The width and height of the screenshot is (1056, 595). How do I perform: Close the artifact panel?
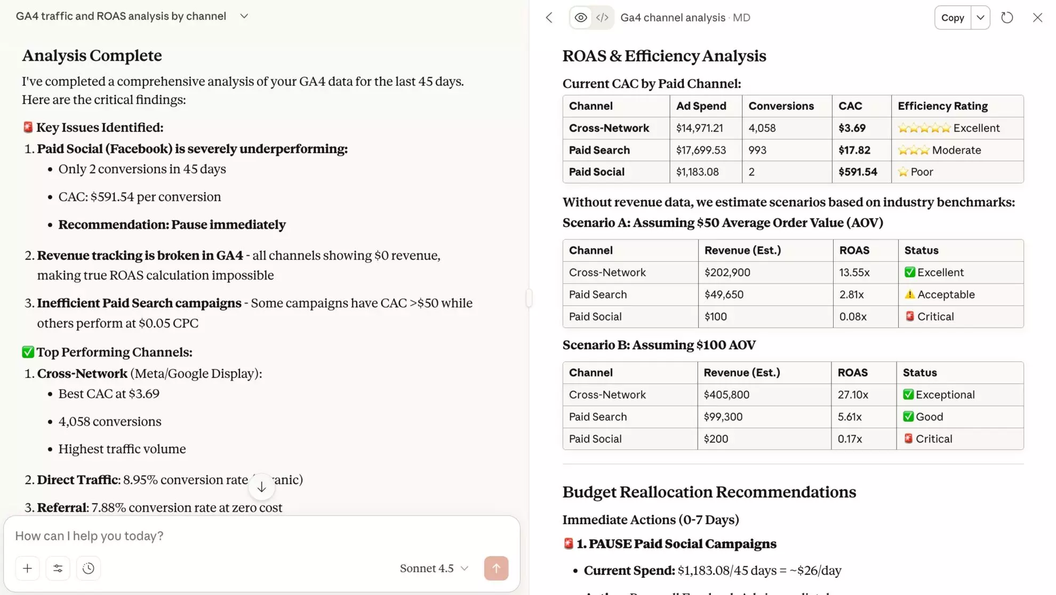(1037, 17)
